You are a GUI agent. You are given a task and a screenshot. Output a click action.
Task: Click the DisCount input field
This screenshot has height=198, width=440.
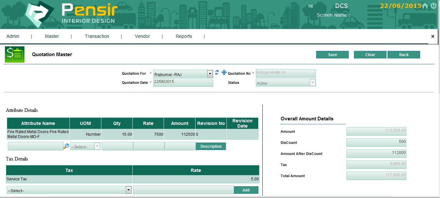(376, 143)
